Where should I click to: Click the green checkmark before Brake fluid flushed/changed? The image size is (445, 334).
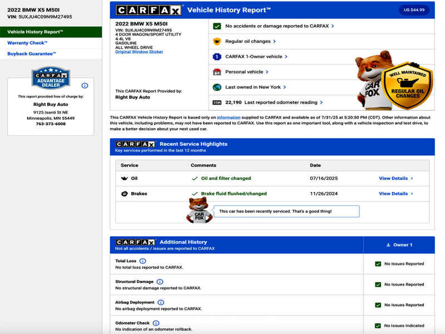[195, 194]
